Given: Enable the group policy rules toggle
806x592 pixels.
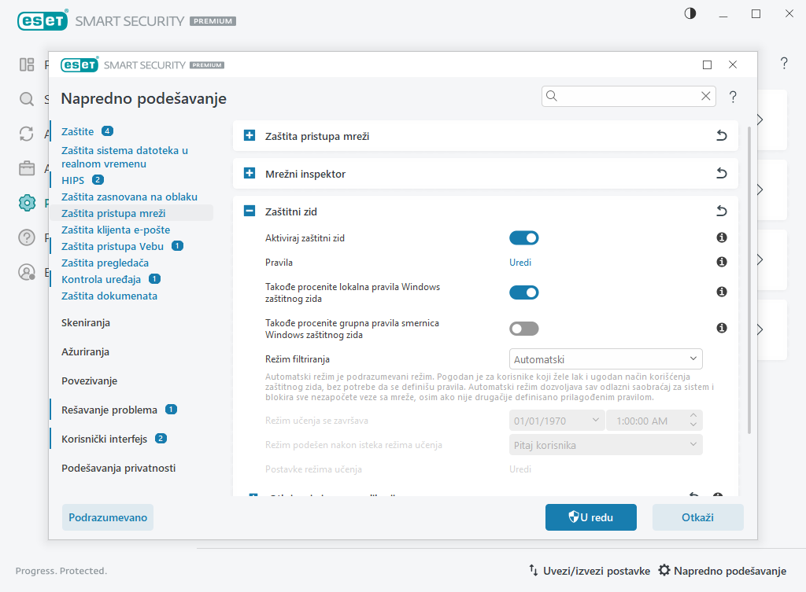Looking at the screenshot, I should pos(524,329).
